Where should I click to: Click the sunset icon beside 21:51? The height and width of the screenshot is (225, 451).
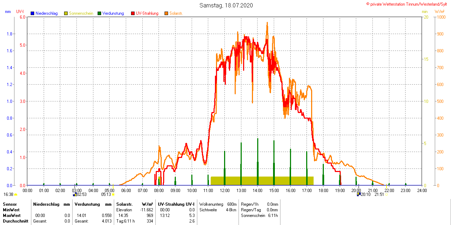tap(386, 194)
